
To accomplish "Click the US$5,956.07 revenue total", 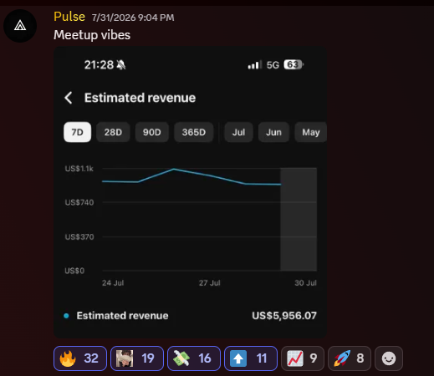I will (x=284, y=316).
